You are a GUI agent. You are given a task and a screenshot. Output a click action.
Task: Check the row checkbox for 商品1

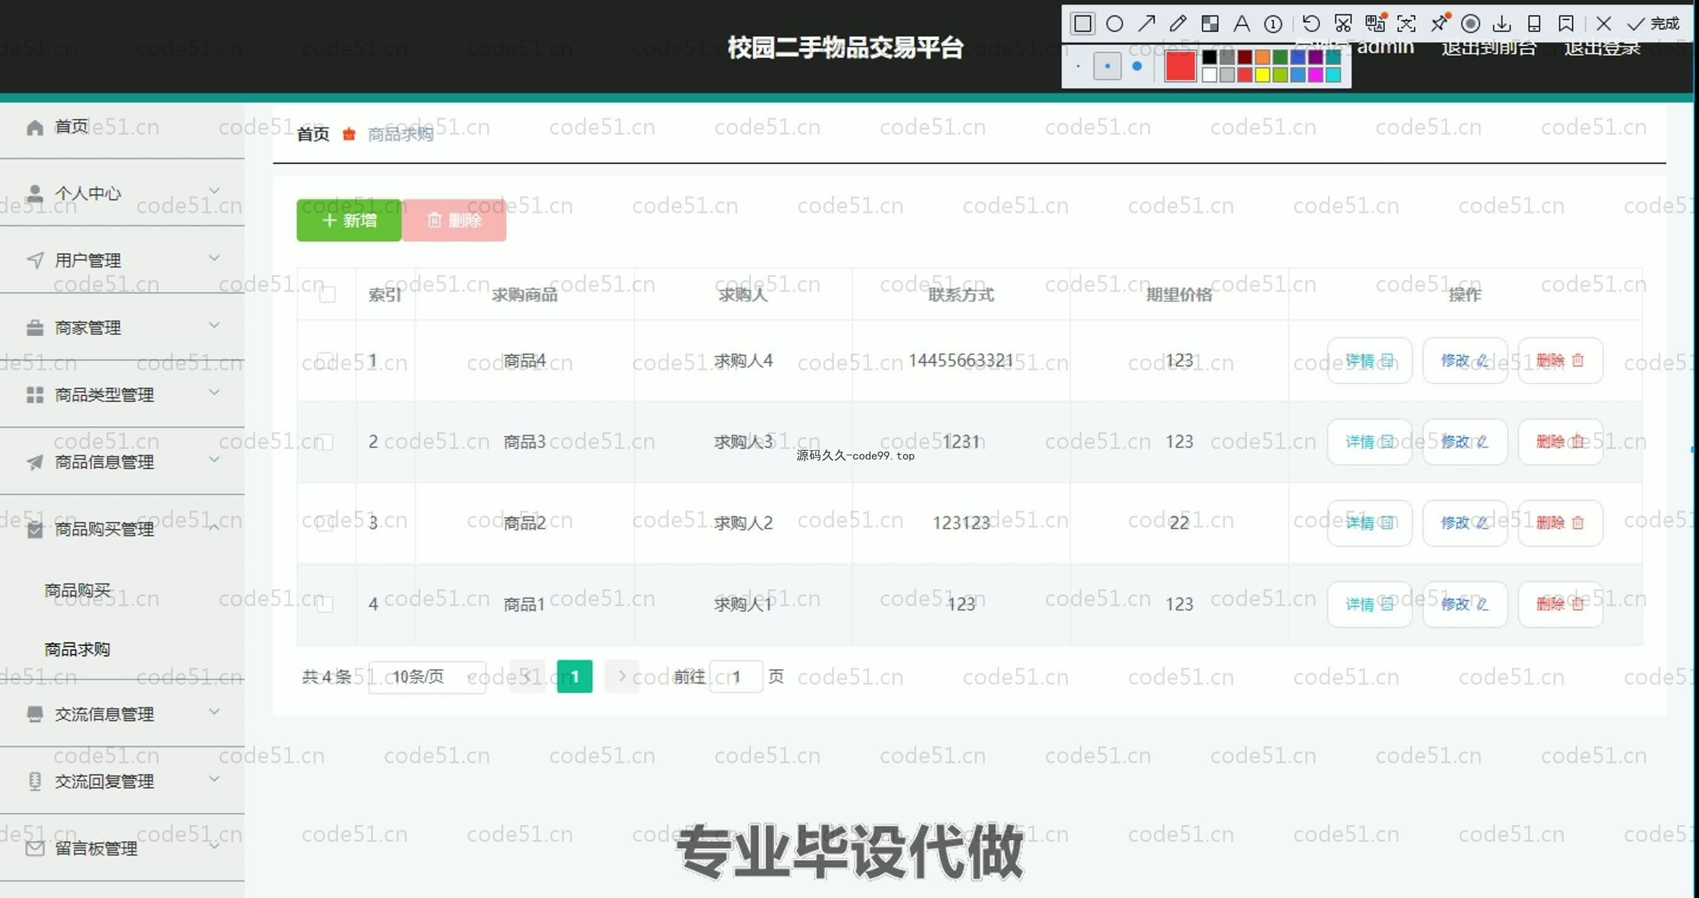coord(325,604)
